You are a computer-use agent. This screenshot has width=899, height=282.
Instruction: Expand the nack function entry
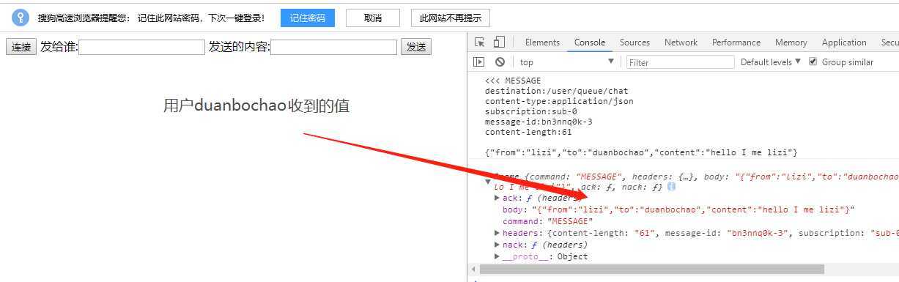tap(497, 245)
